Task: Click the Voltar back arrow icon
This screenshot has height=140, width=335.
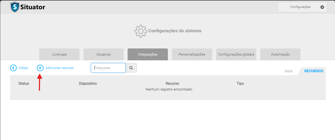Action: click(13, 68)
